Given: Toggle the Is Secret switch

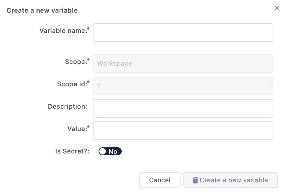Looking at the screenshot, I should coord(110,151).
